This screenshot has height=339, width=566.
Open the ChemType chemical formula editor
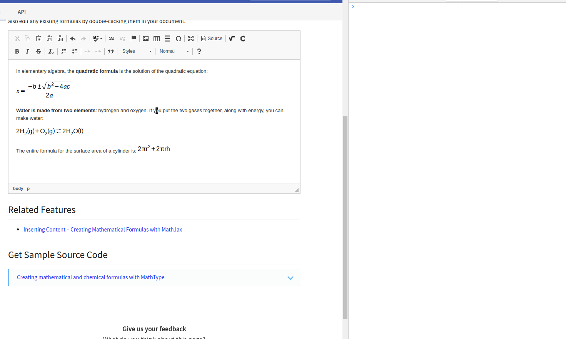(243, 38)
